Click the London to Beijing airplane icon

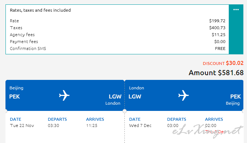(184, 95)
